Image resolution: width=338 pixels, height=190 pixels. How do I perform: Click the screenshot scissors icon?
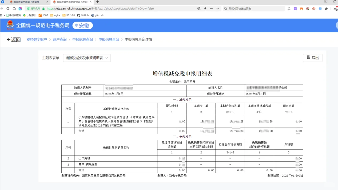pyautogui.click(x=289, y=9)
